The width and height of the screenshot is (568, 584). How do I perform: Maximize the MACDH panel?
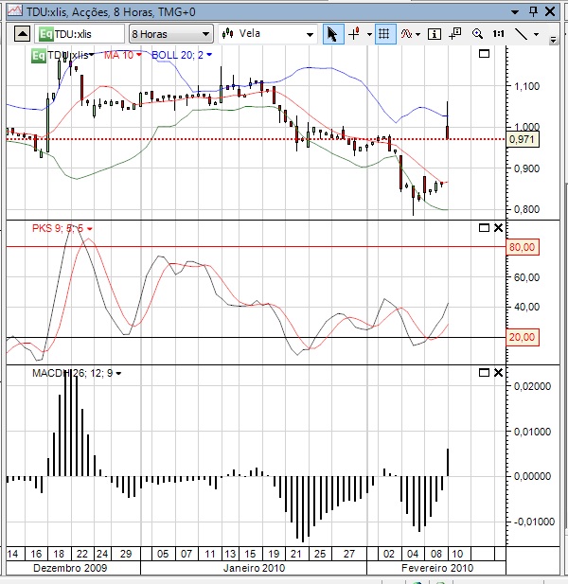click(x=484, y=372)
